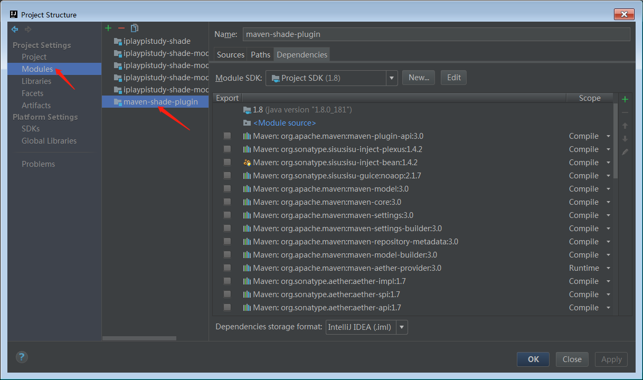Click the library icon of sisu-inject-bean
Image resolution: width=643 pixels, height=380 pixels.
247,163
